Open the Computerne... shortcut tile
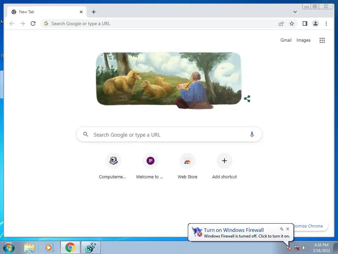This screenshot has height=254, width=338. point(113,166)
